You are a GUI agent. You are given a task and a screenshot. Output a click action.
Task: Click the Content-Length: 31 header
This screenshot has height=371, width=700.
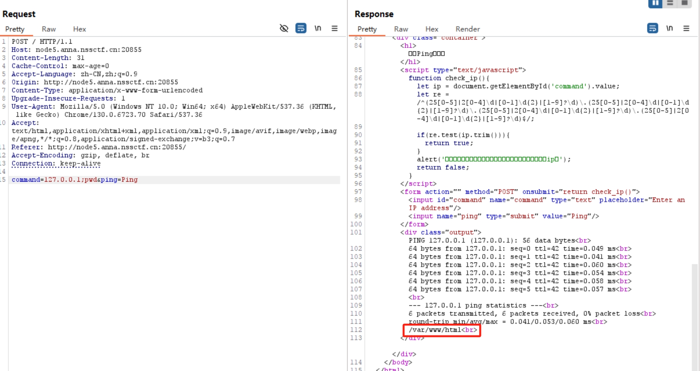pos(48,58)
